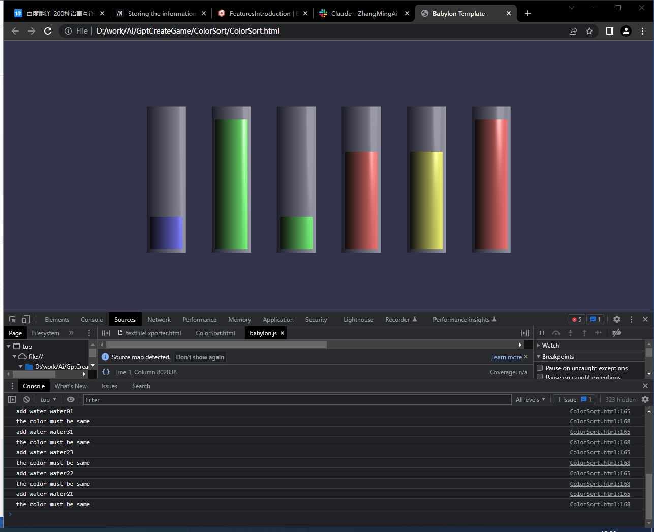Viewport: 654px width, 532px height.
Task: Toggle the live expression eye icon
Action: 71,400
